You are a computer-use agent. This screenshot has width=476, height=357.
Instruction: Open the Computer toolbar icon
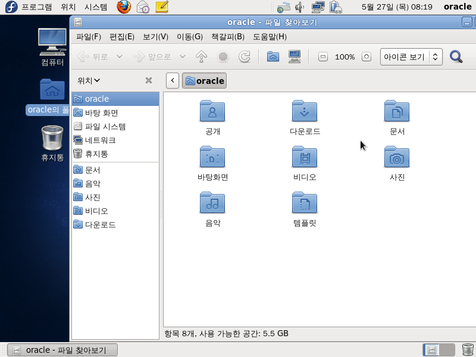pyautogui.click(x=294, y=57)
